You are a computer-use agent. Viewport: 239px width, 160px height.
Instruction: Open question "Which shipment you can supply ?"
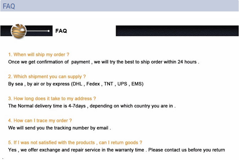(47, 77)
